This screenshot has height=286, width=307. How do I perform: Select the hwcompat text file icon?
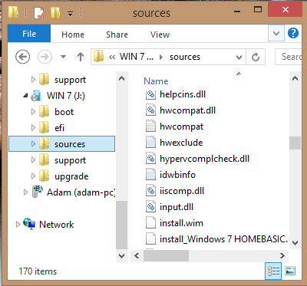pyautogui.click(x=150, y=127)
